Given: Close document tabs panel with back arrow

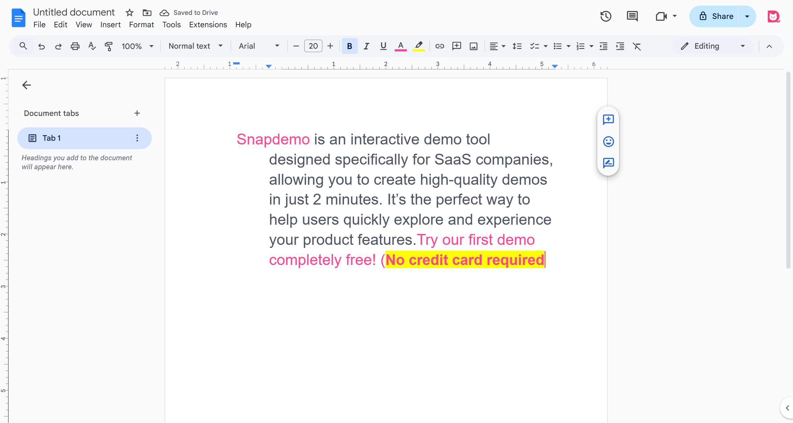Looking at the screenshot, I should (27, 85).
